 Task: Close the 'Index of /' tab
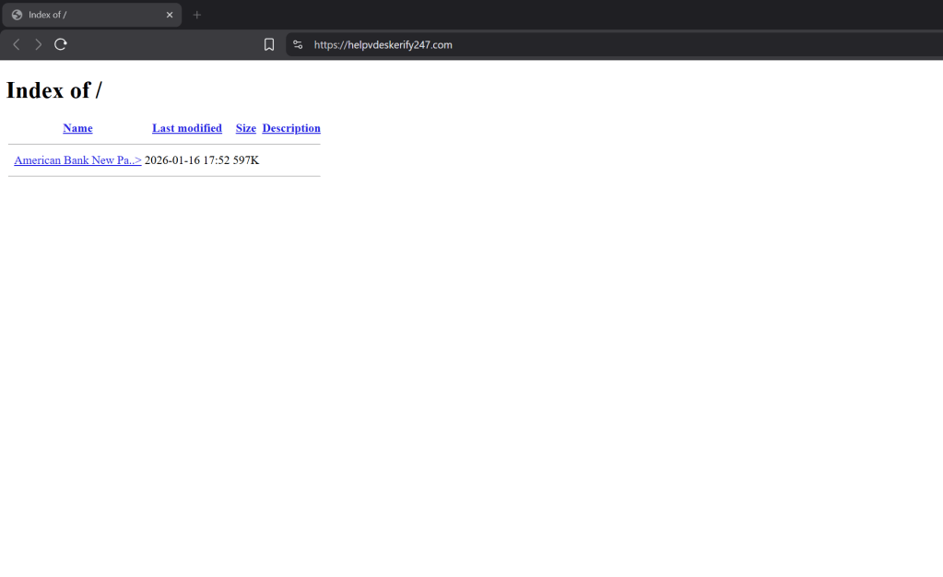(170, 15)
